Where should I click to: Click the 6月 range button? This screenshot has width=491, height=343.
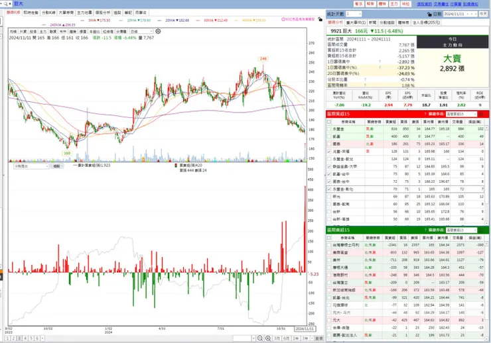tap(286, 338)
